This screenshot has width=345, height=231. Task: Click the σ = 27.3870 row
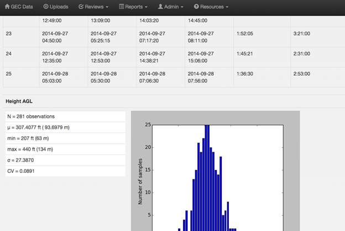point(65,160)
